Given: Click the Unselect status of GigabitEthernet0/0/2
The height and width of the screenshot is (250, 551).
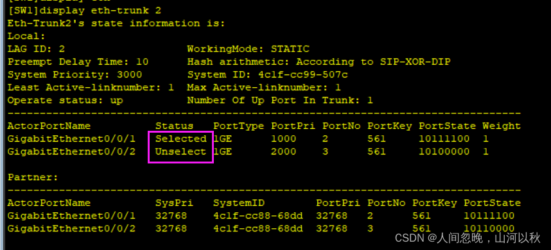Looking at the screenshot, I should (180, 151).
